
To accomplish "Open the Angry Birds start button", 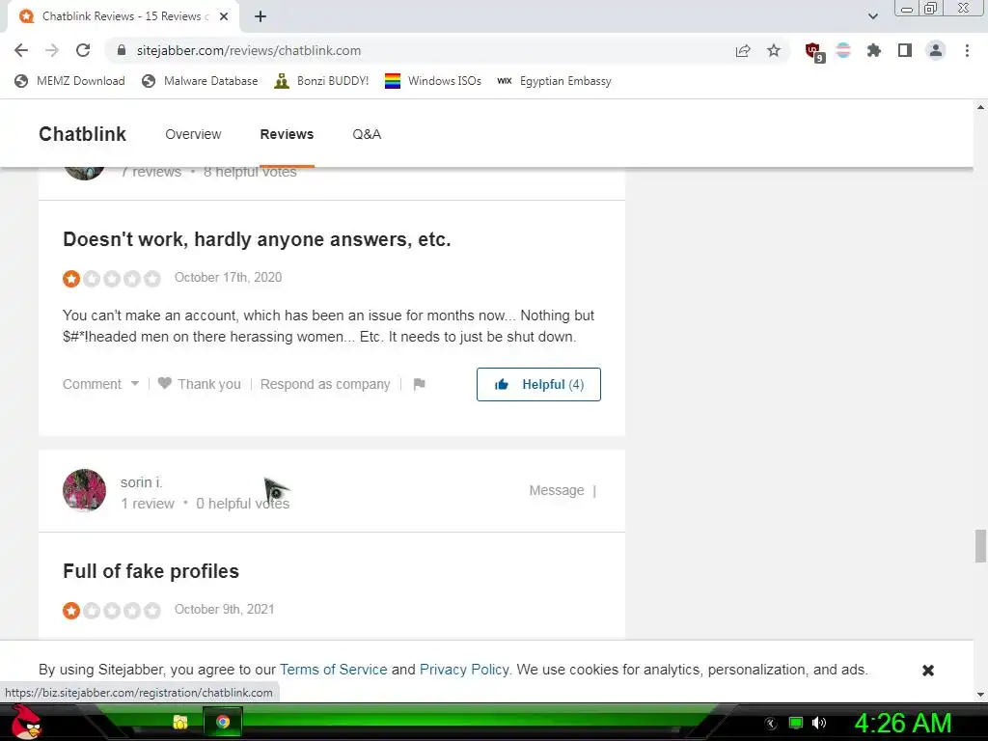I will click(x=26, y=722).
